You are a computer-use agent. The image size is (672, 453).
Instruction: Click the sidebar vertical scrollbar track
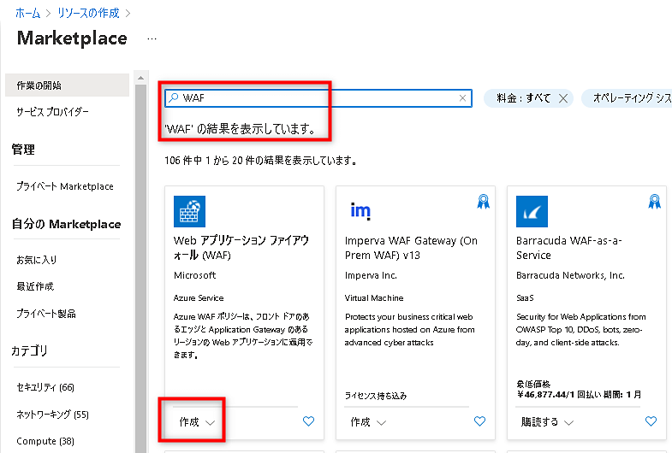[x=140, y=268]
